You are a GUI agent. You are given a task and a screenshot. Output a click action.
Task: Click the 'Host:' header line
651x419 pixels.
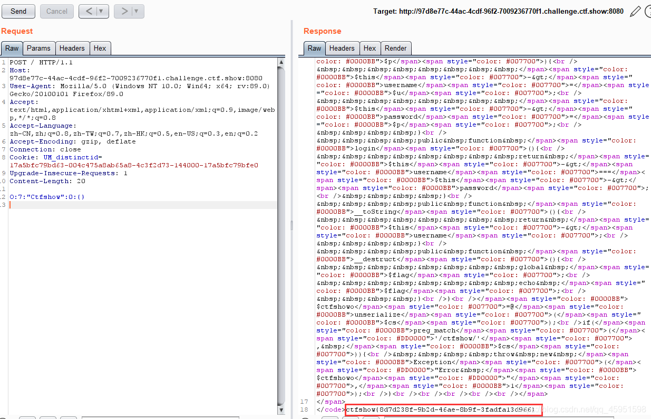tap(20, 70)
